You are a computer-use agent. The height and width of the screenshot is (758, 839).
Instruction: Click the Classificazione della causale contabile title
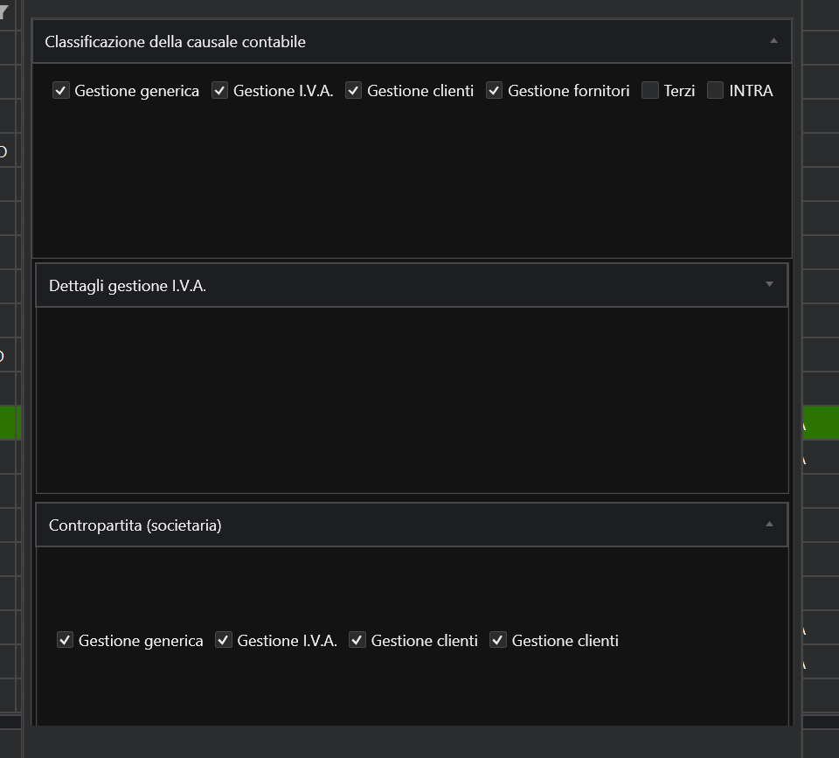pos(175,42)
